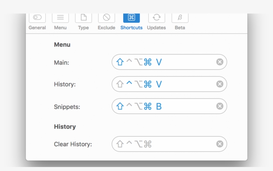This screenshot has height=171, width=273.
Task: Clear the Main shortcut with X button
Action: click(x=220, y=62)
